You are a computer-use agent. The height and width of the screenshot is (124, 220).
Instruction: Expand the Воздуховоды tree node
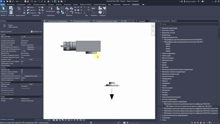(x=161, y=35)
